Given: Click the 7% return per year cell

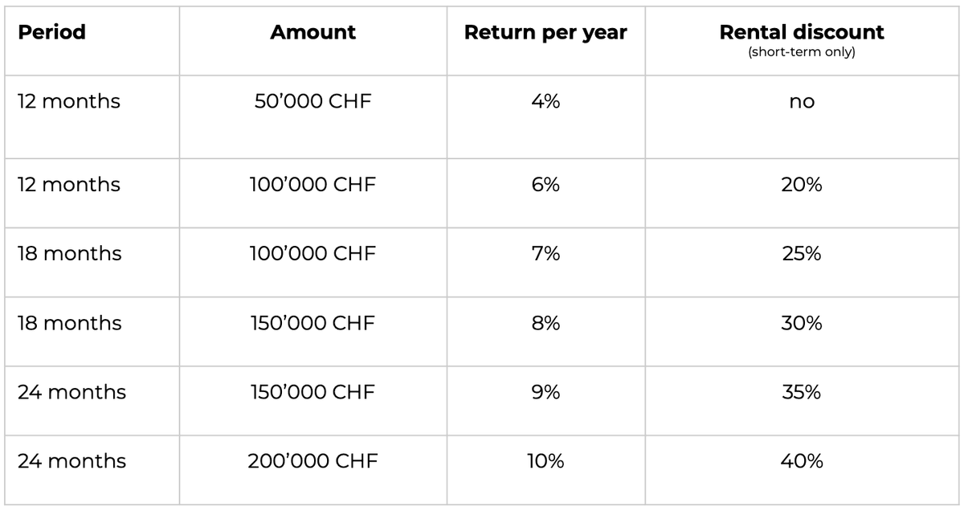Looking at the screenshot, I should point(545,254).
